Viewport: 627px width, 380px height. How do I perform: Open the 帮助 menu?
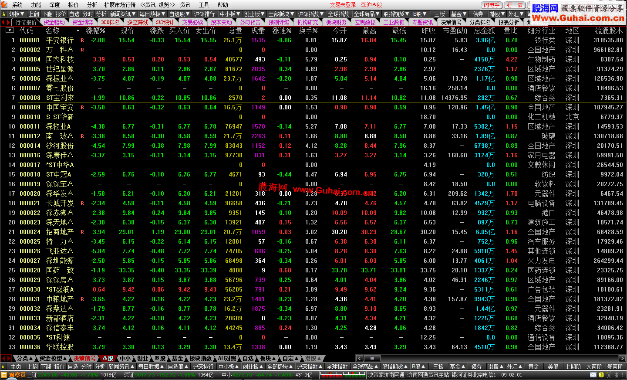(222, 5)
